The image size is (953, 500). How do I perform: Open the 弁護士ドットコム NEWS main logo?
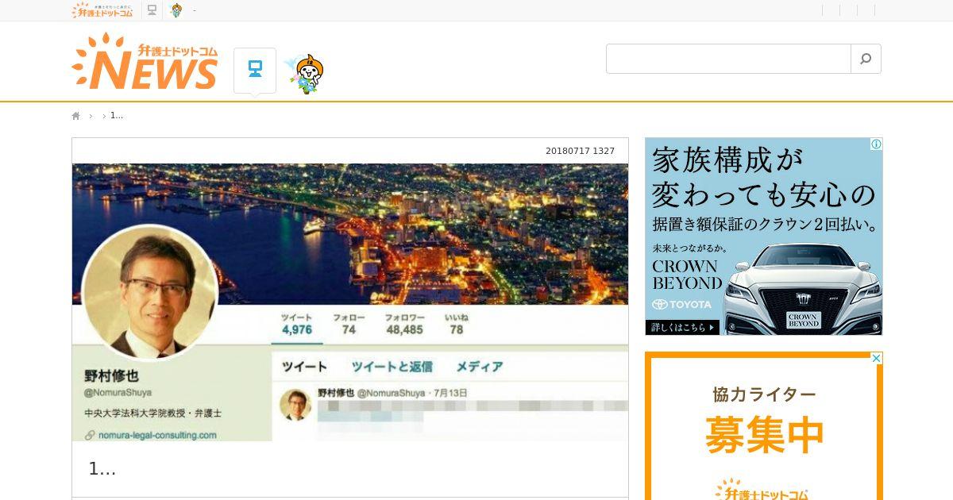[x=145, y=62]
